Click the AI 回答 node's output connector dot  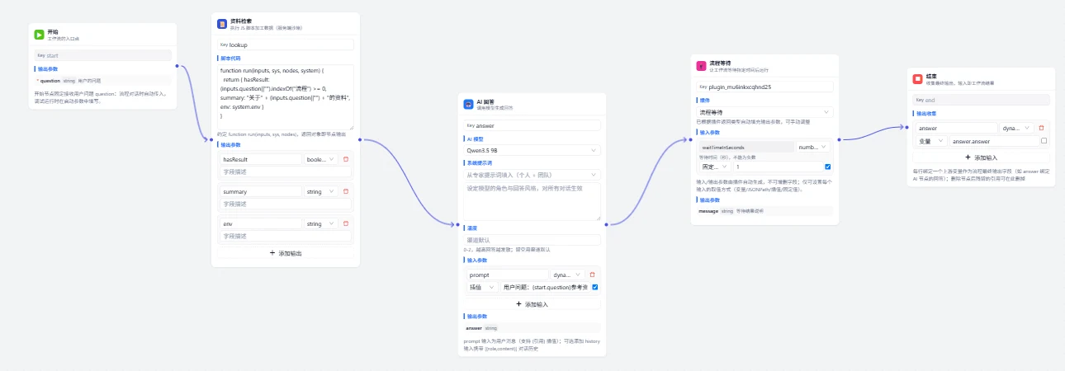tap(607, 224)
